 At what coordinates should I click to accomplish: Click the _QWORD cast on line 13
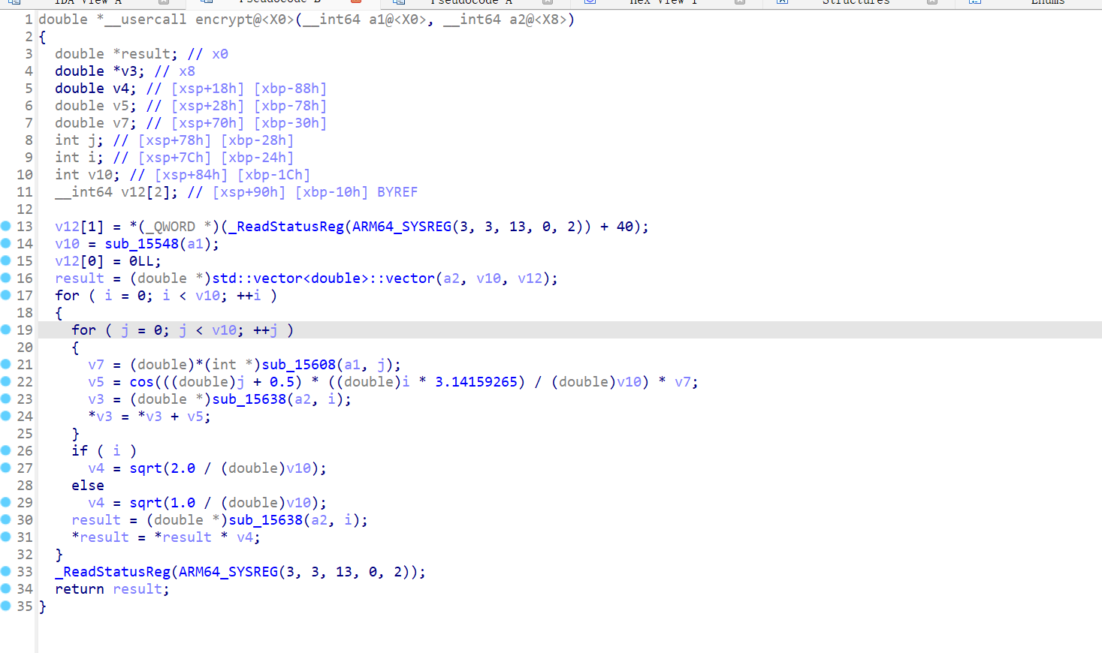[171, 227]
